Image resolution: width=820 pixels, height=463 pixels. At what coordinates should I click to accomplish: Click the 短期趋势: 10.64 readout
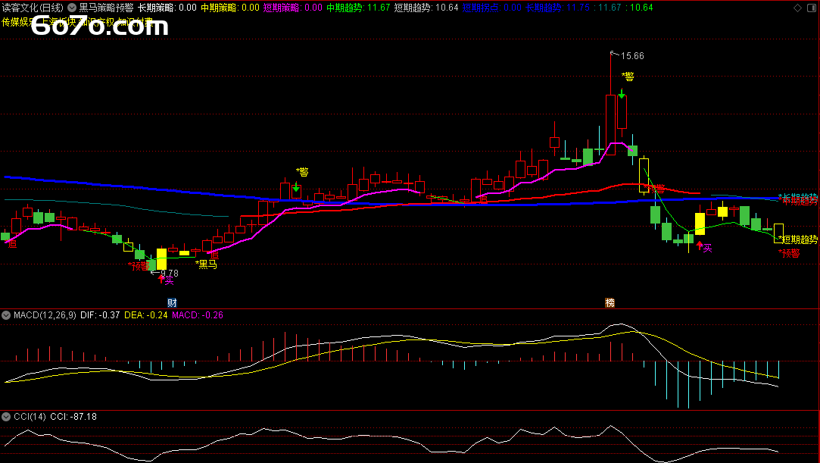coord(426,8)
